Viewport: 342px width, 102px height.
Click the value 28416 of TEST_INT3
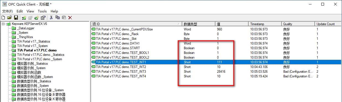(221, 72)
